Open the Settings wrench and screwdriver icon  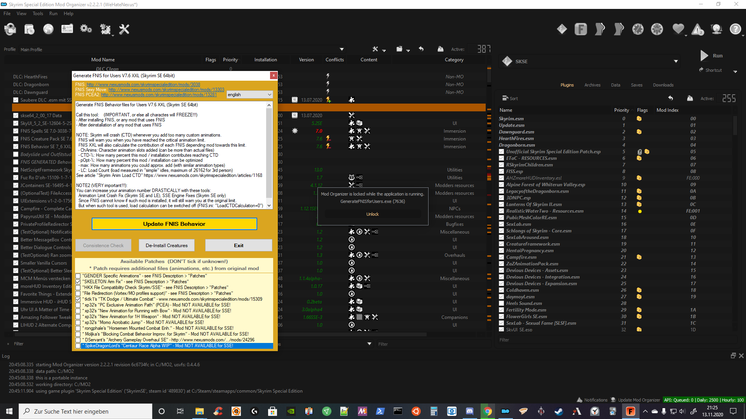coord(124,29)
